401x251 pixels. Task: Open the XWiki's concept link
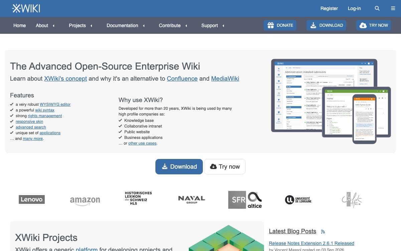click(x=65, y=79)
